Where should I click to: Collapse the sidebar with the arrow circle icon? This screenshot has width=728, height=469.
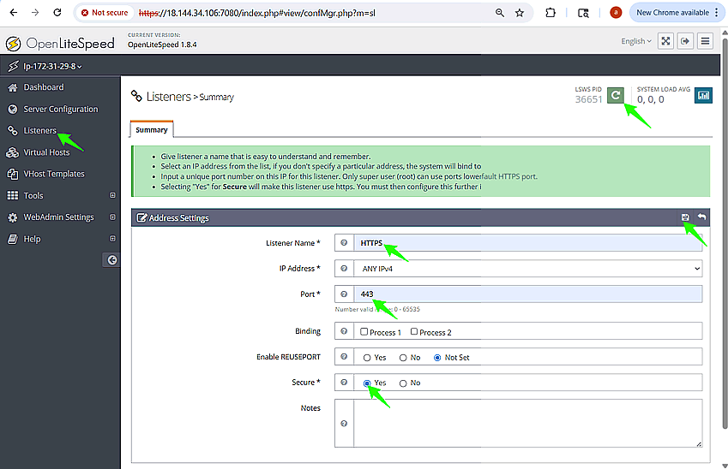pos(111,260)
